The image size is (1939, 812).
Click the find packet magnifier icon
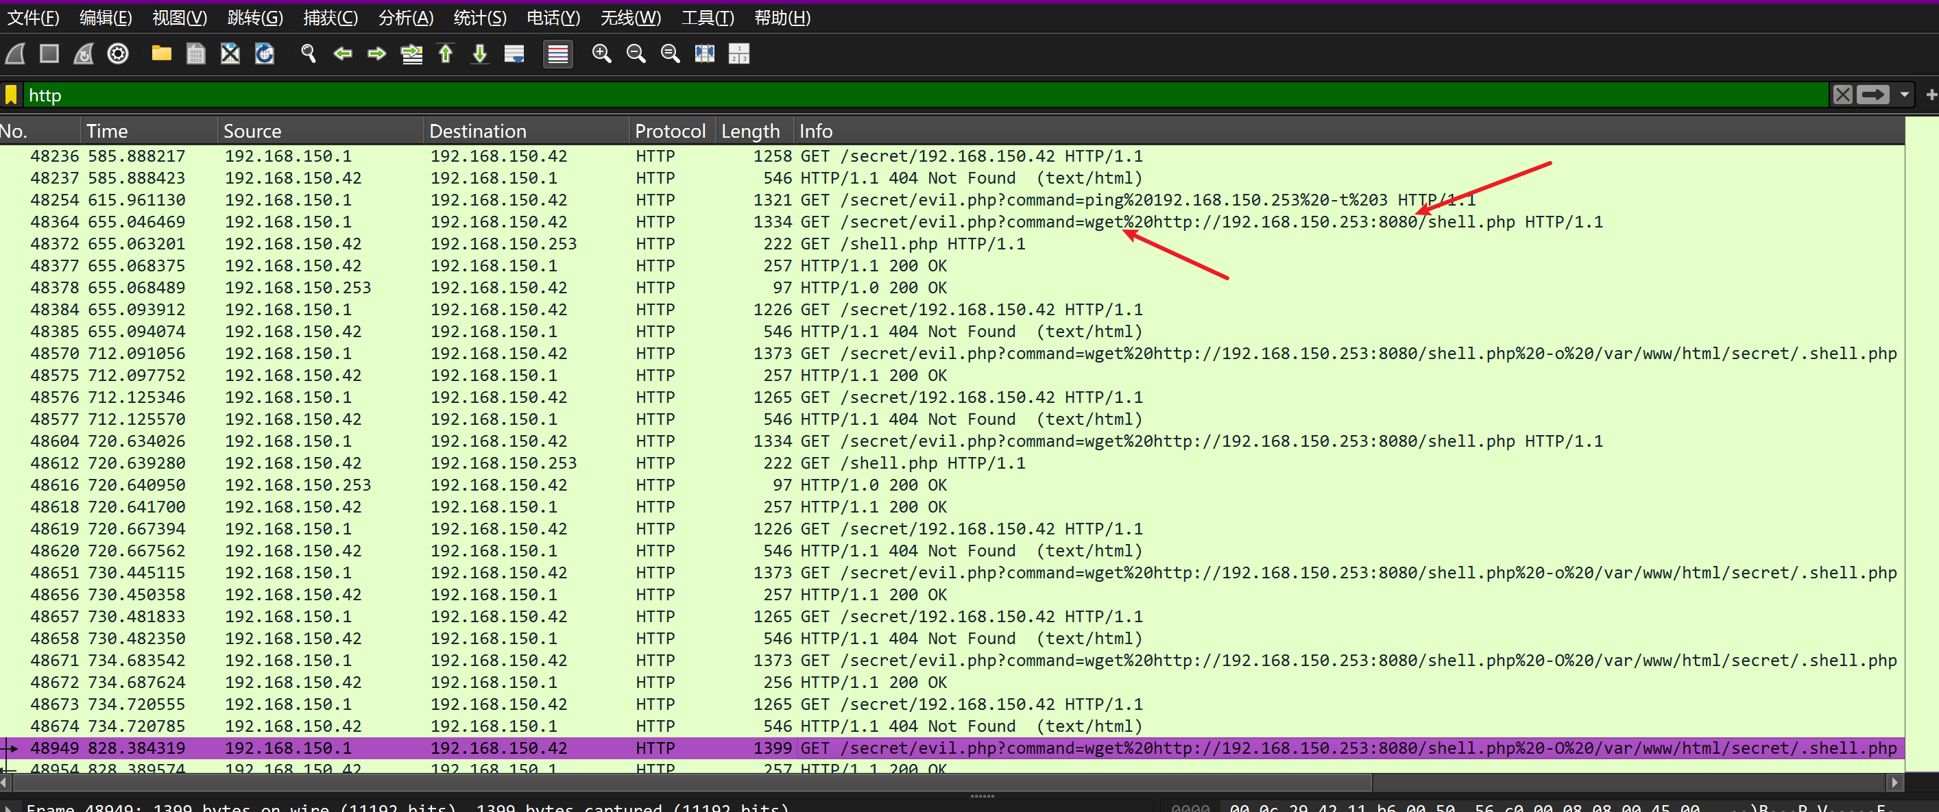coord(308,53)
